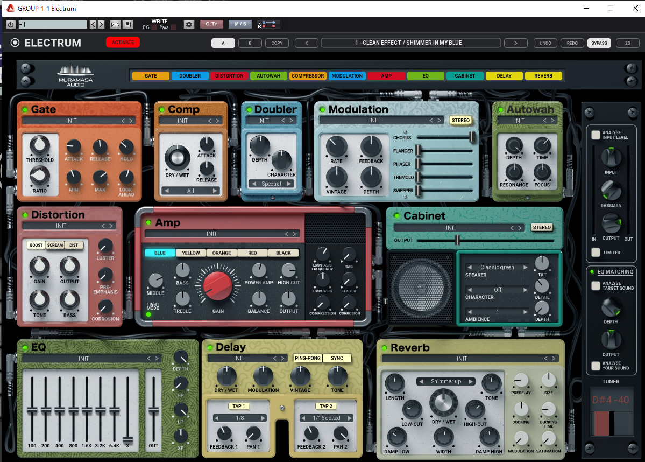
Task: Toggle the Doubler module power LED
Action: (249, 109)
